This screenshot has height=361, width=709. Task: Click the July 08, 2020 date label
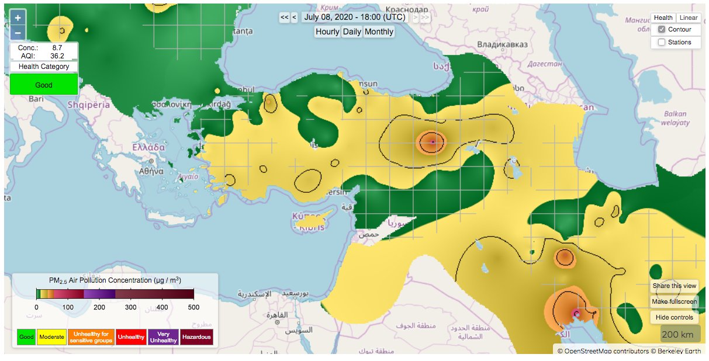(x=355, y=18)
